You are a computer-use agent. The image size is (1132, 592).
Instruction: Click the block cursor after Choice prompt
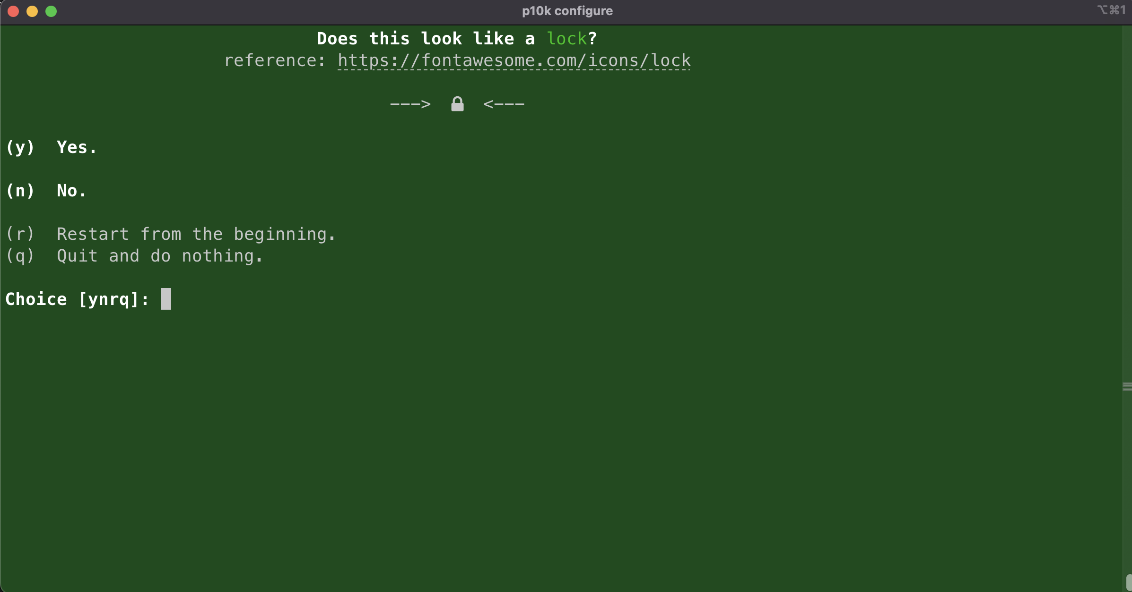point(166,299)
